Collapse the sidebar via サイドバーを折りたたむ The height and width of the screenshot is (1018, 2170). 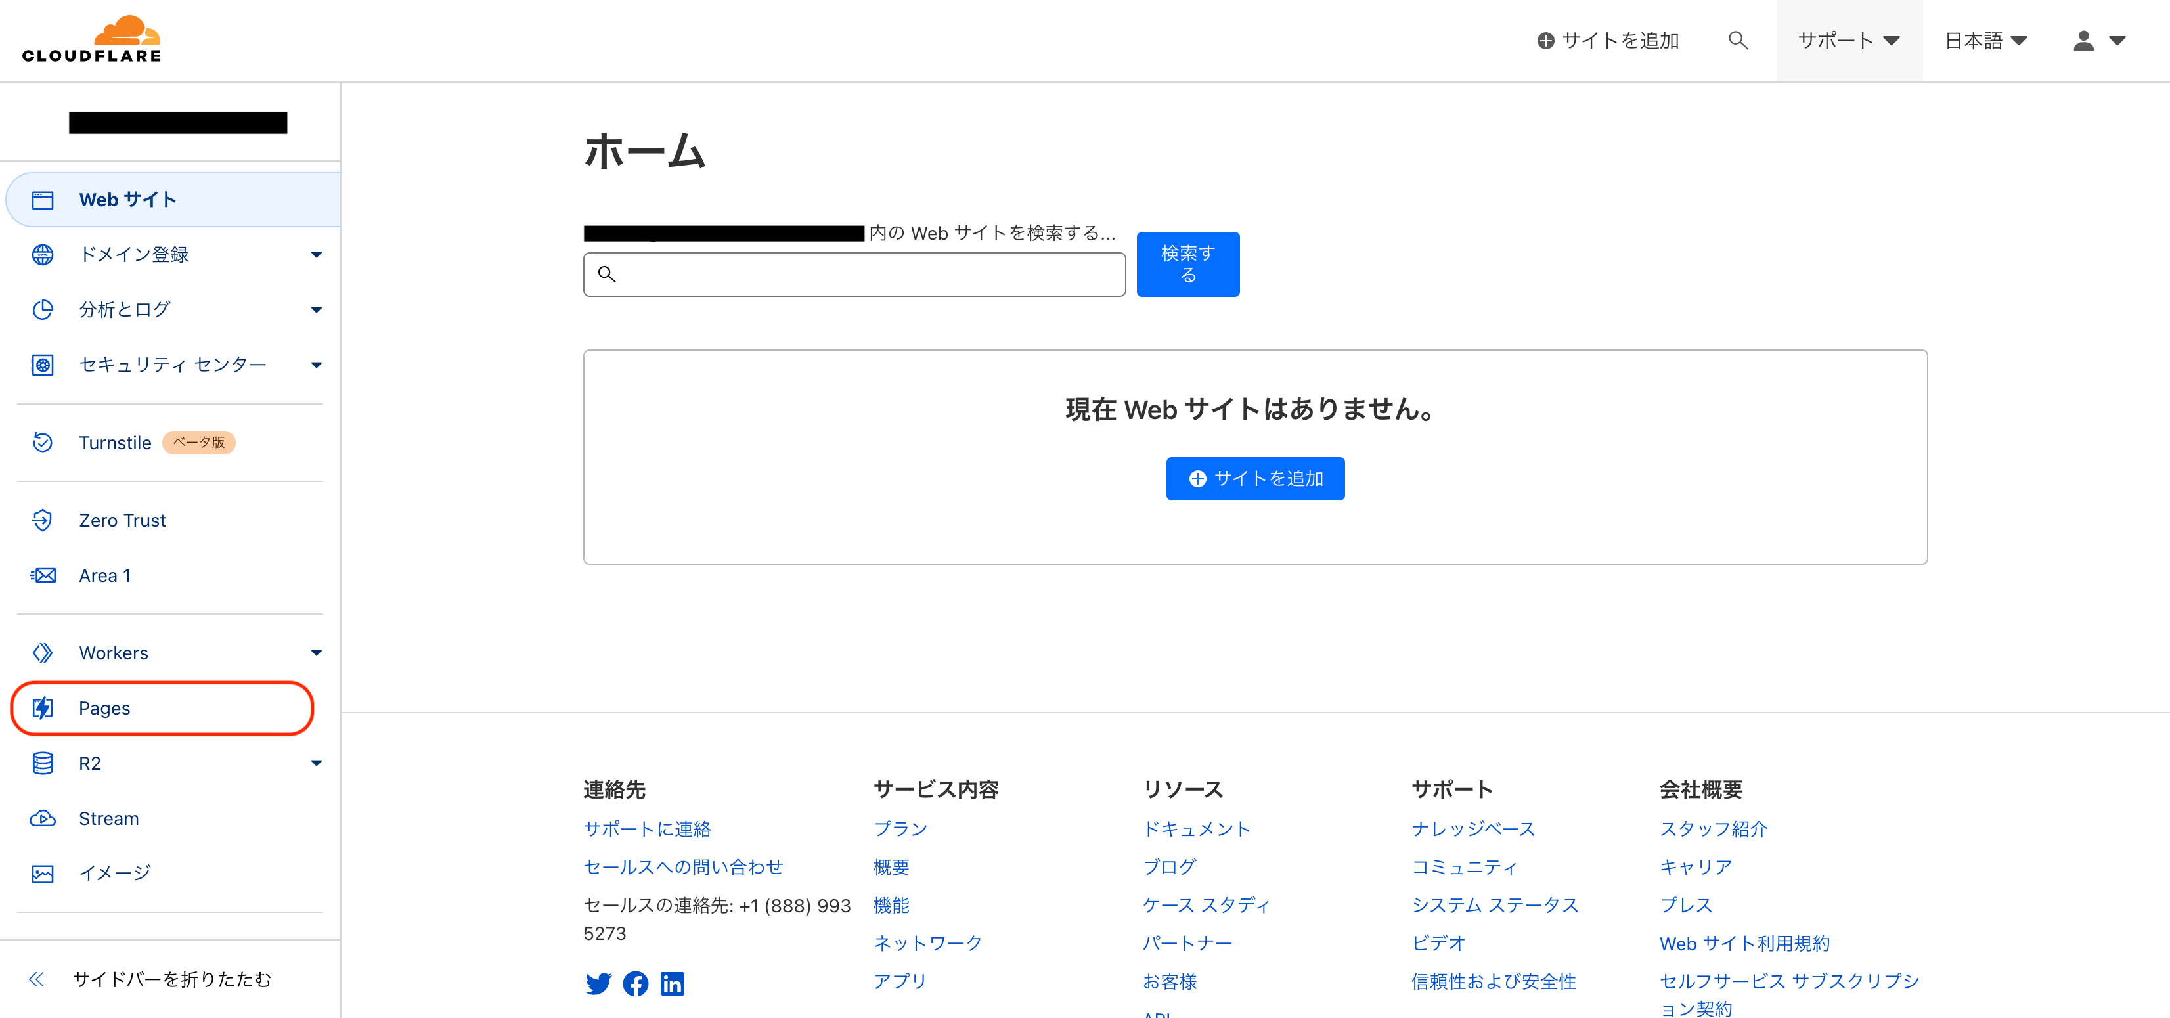tap(172, 979)
